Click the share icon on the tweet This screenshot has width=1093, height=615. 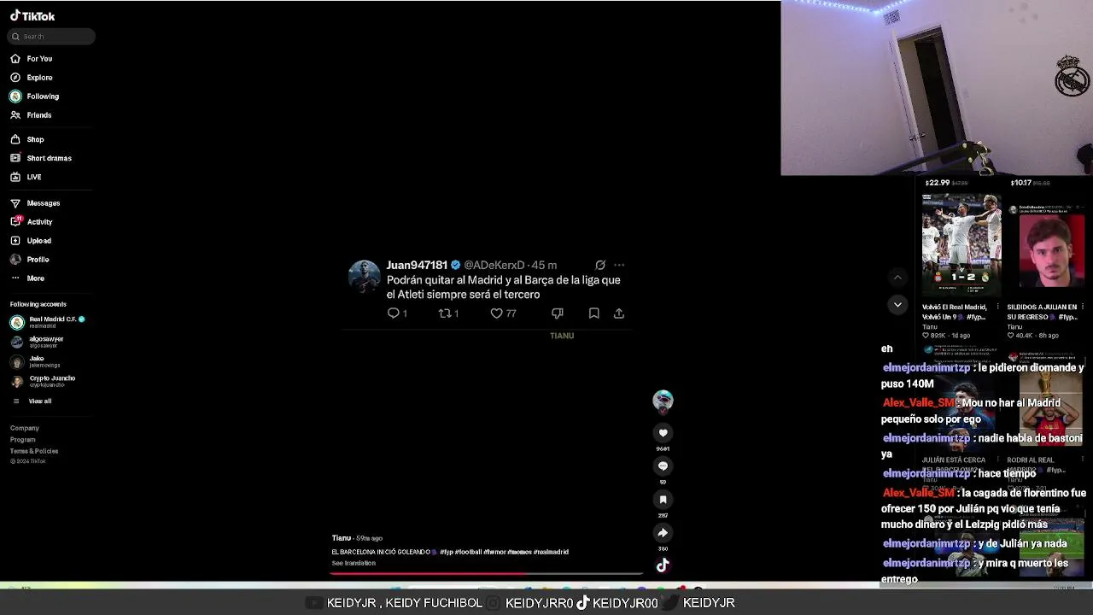619,313
